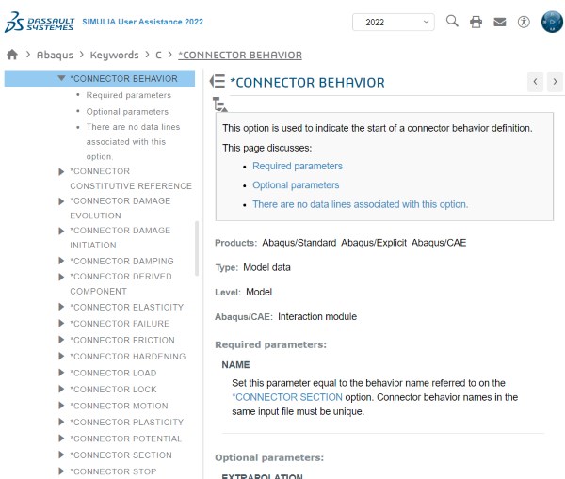
Task: Open the 2022 version dropdown
Action: click(393, 23)
